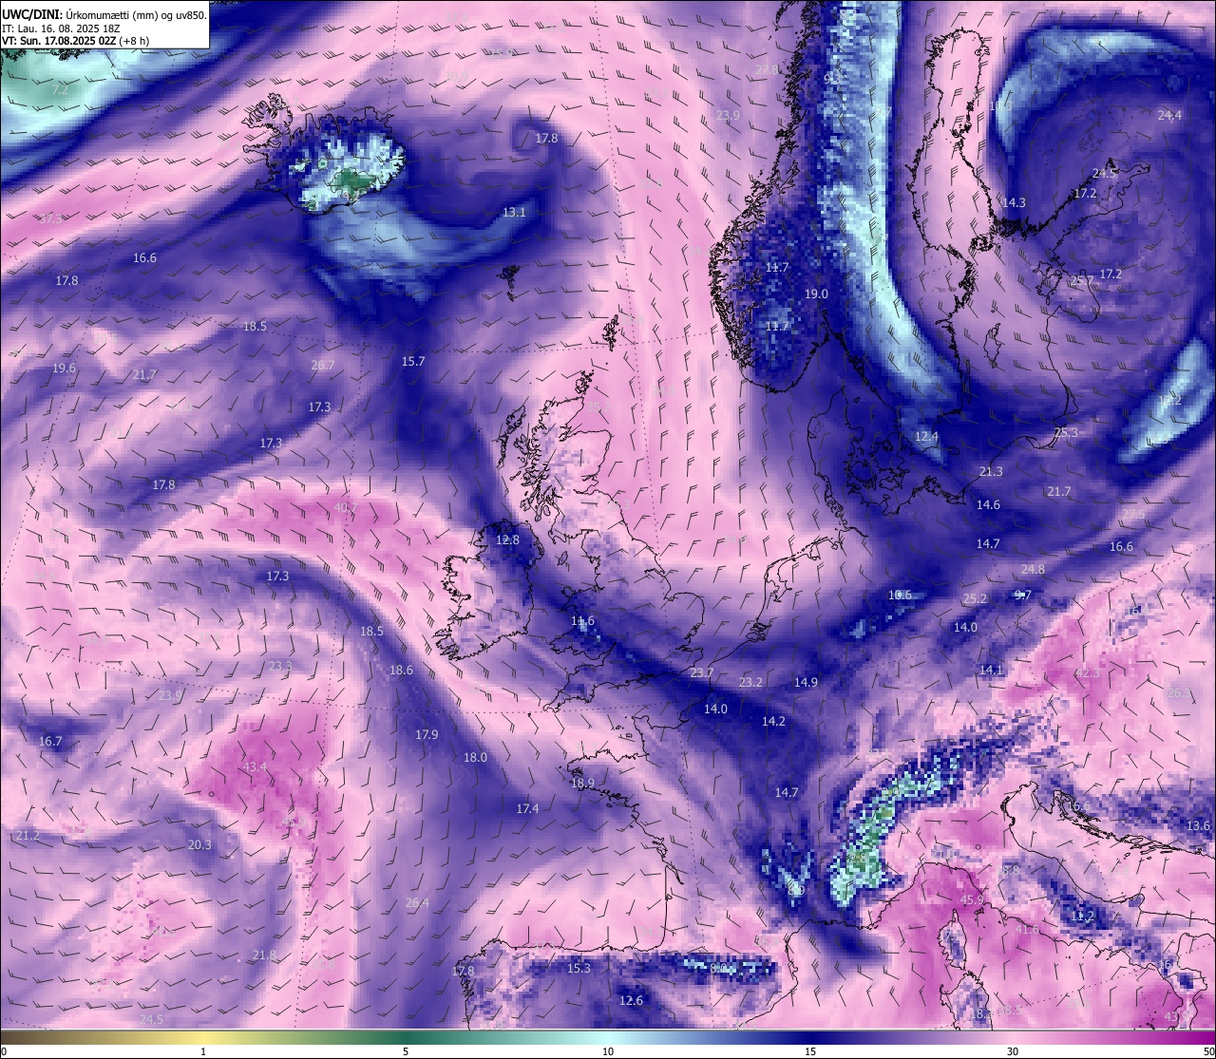Click the 10 label on the color scale
Viewport: 1216px width, 1059px height.
pyautogui.click(x=608, y=1051)
